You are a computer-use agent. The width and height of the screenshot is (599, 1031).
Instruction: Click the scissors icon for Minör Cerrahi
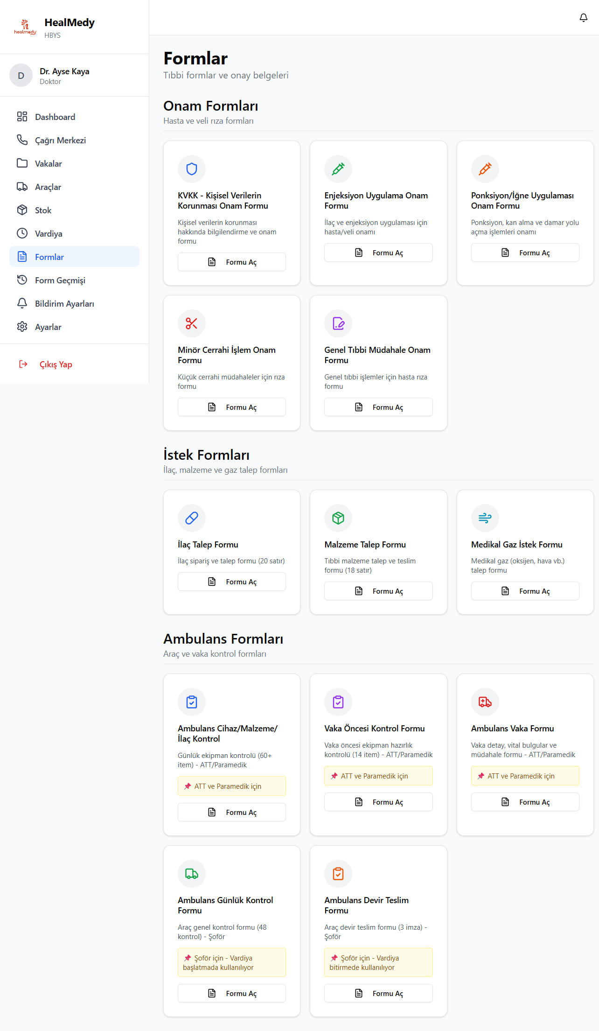pyautogui.click(x=192, y=323)
